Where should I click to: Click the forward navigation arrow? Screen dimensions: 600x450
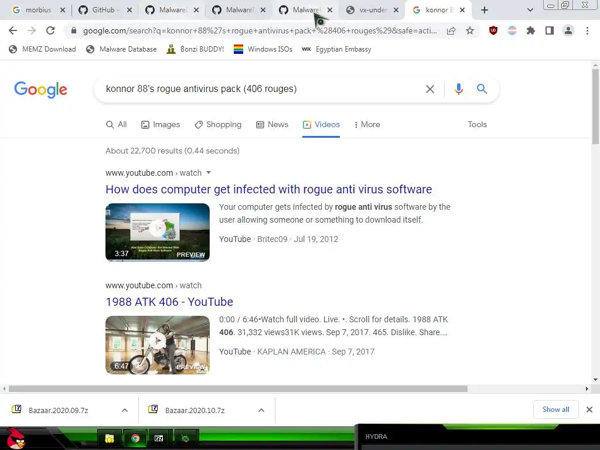(x=32, y=30)
